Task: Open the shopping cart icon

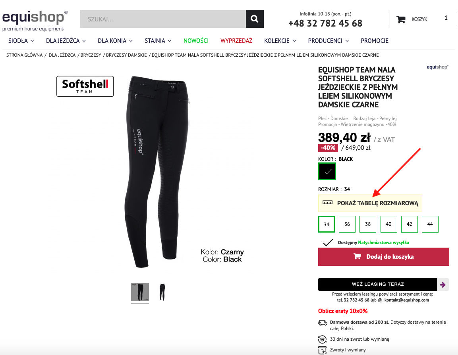Action: [401, 19]
